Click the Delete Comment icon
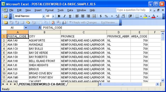Viewport: 166px width, 92px height. pos(33,22)
